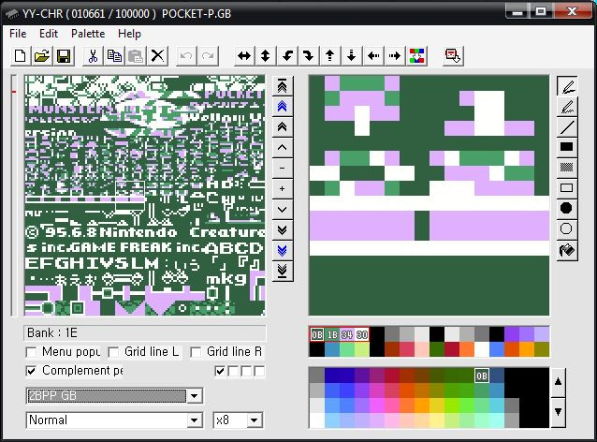The height and width of the screenshot is (442, 597).
Task: Select palette color 0B in the palette row
Action: [x=317, y=334]
